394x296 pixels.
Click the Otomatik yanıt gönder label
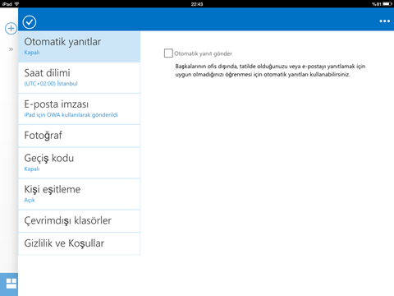pyautogui.click(x=203, y=53)
